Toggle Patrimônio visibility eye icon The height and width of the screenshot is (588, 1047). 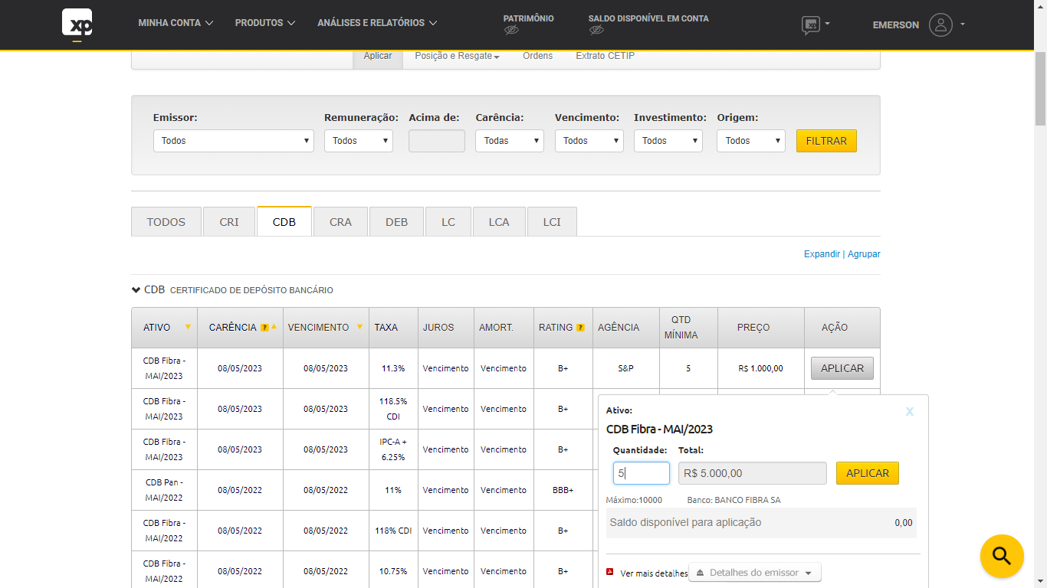tap(512, 31)
